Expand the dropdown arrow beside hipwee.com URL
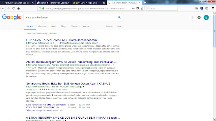Viewport: 216px width, 121px height. [x=113, y=65]
